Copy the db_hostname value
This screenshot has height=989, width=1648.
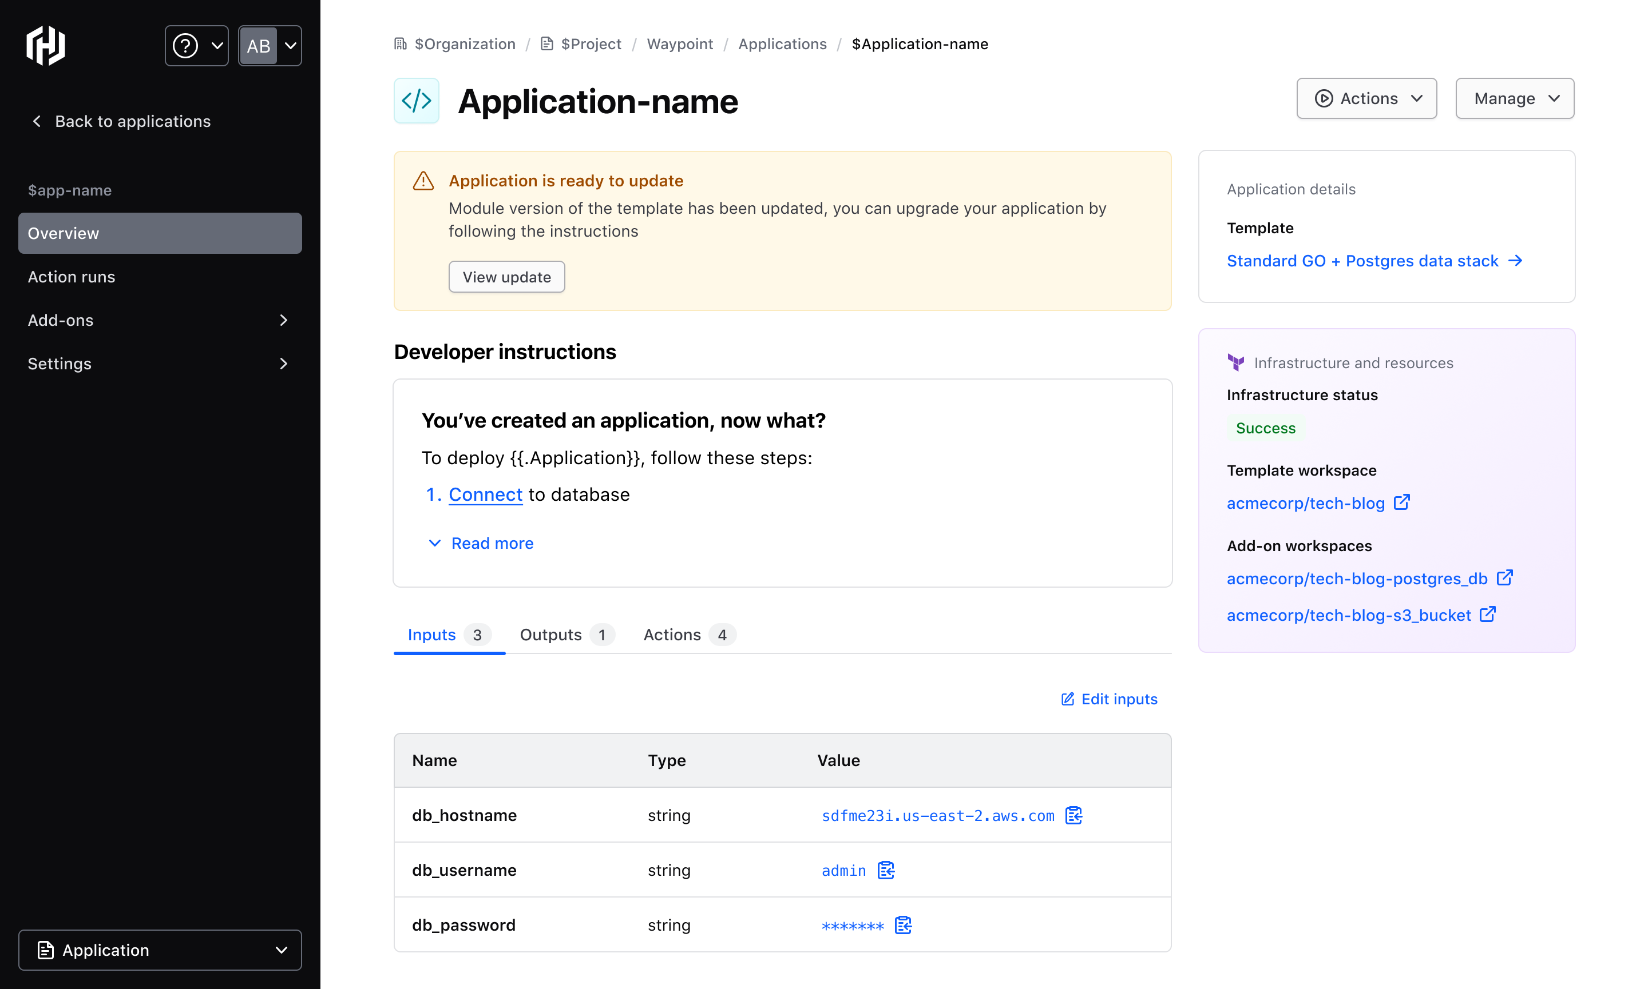[x=1073, y=815]
